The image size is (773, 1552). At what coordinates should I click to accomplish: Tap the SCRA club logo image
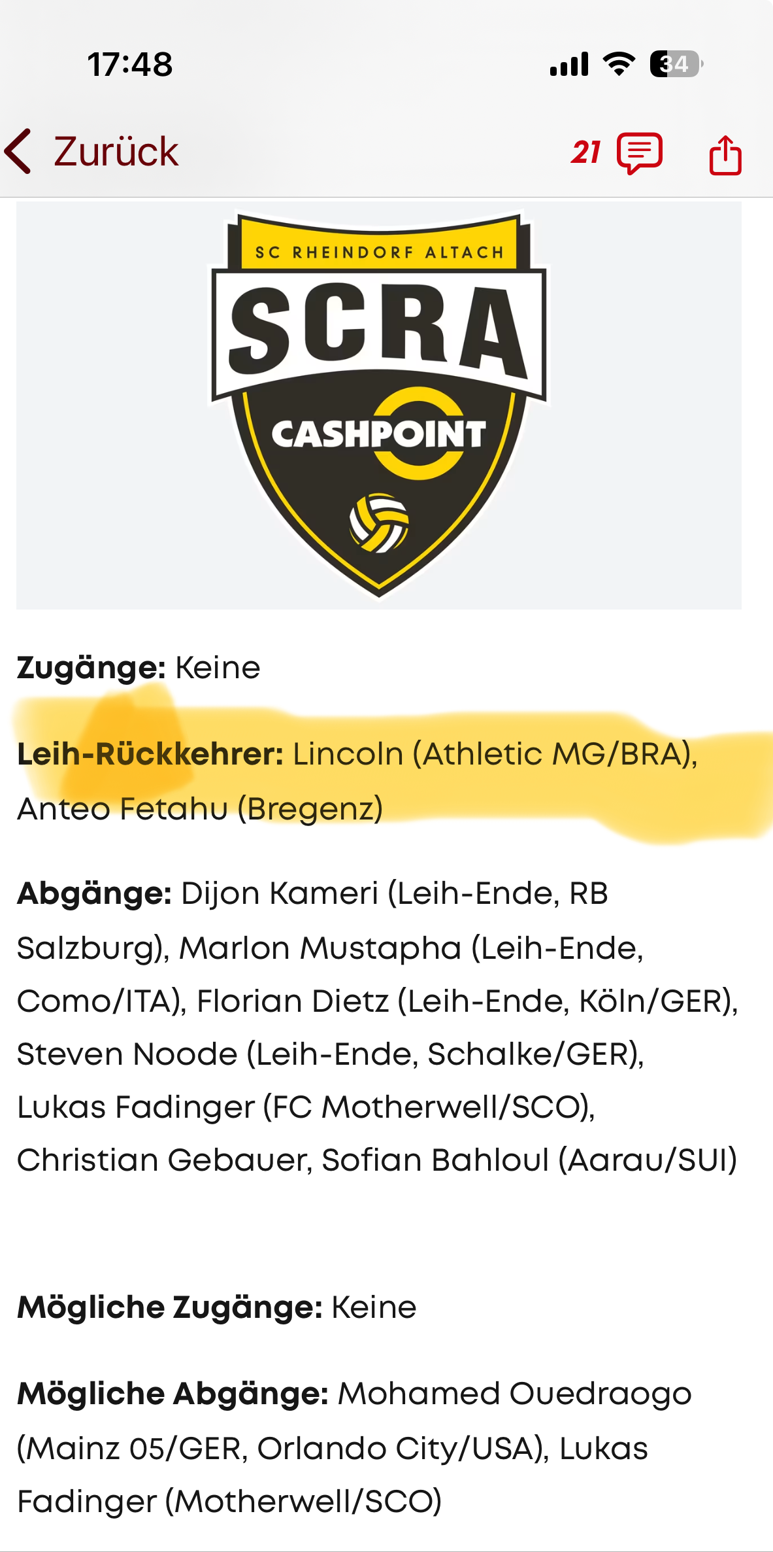point(379,405)
